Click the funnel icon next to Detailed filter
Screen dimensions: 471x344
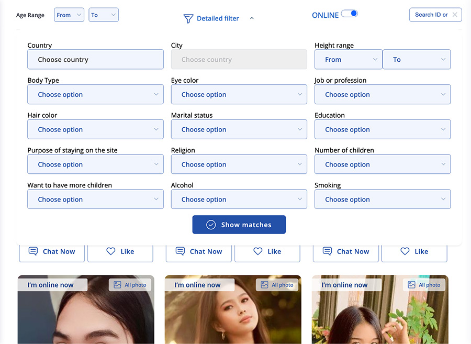188,19
